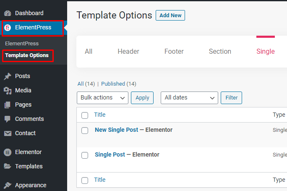Viewport: 287px width, 191px height.
Task: Click the Add New button
Action: 170,16
